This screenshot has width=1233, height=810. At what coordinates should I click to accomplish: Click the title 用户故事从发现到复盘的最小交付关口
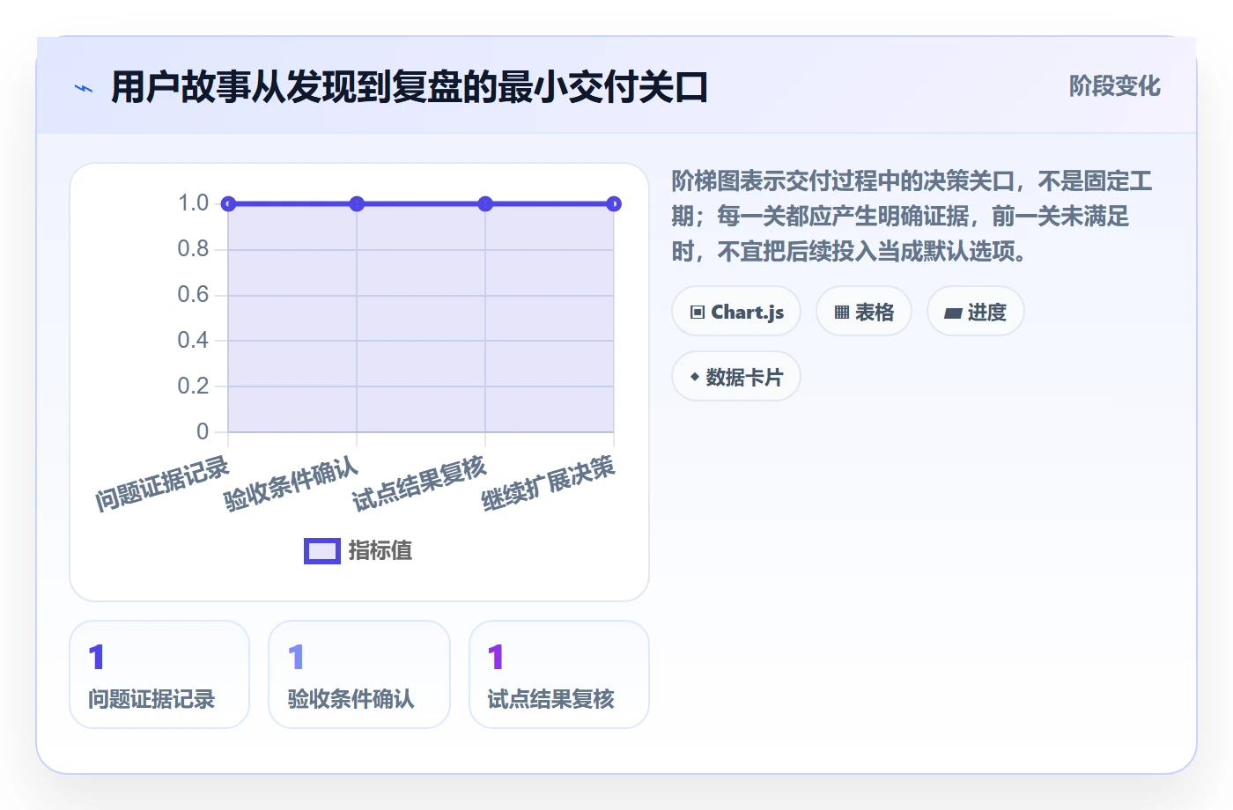[410, 87]
